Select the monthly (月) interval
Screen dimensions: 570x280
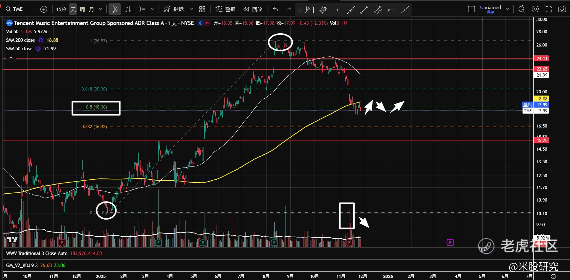click(x=91, y=9)
